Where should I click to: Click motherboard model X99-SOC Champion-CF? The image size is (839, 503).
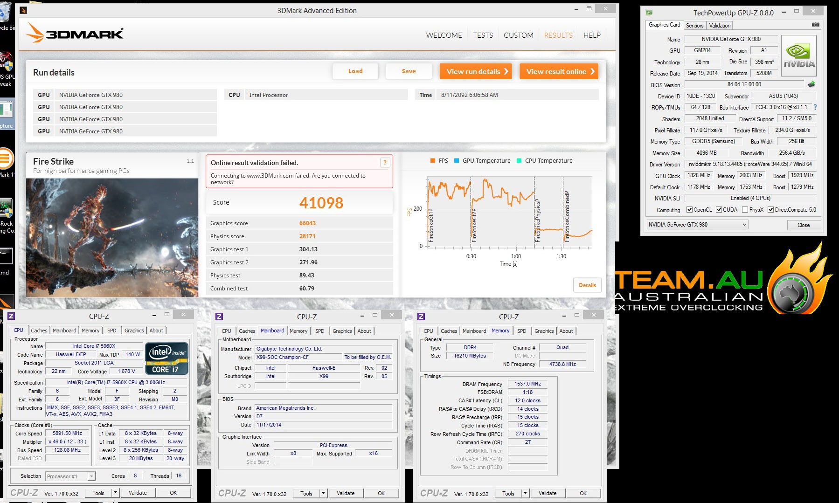click(x=298, y=357)
